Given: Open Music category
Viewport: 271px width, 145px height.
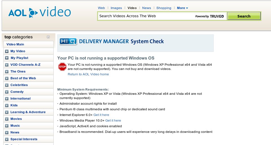Looking at the screenshot, I should click(x=15, y=126).
